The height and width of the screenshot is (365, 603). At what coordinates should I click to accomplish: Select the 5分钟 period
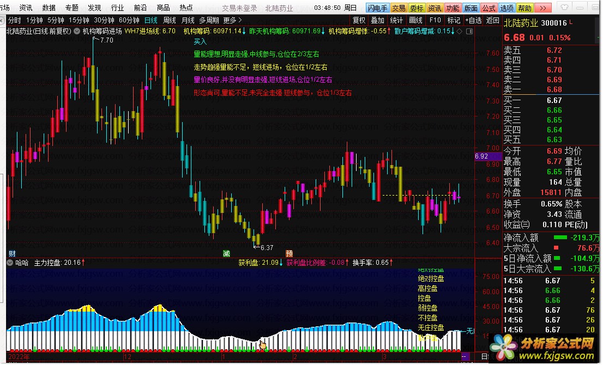(56, 20)
